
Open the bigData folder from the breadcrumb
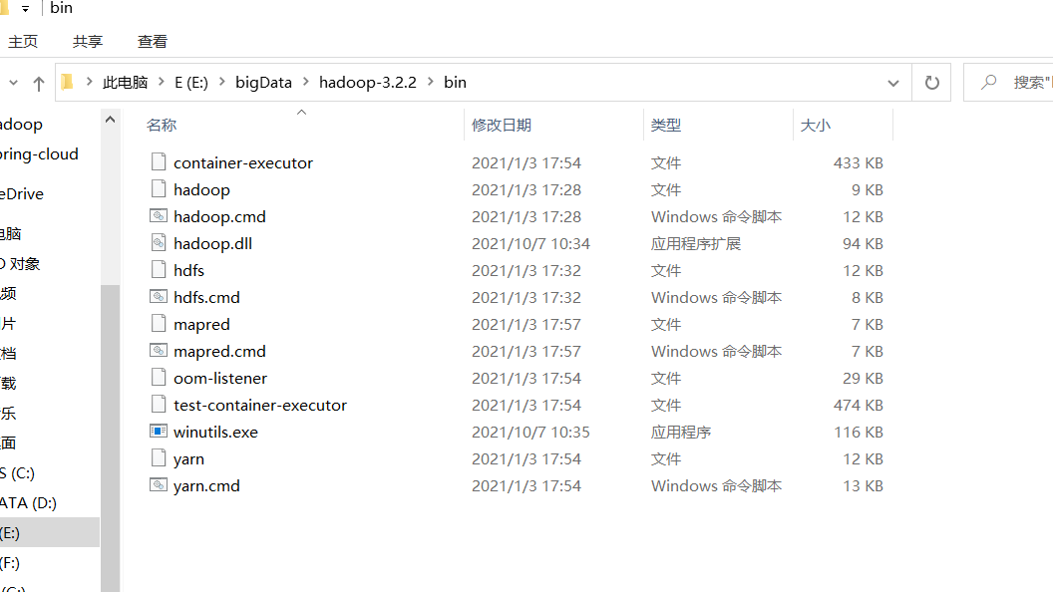tap(261, 82)
